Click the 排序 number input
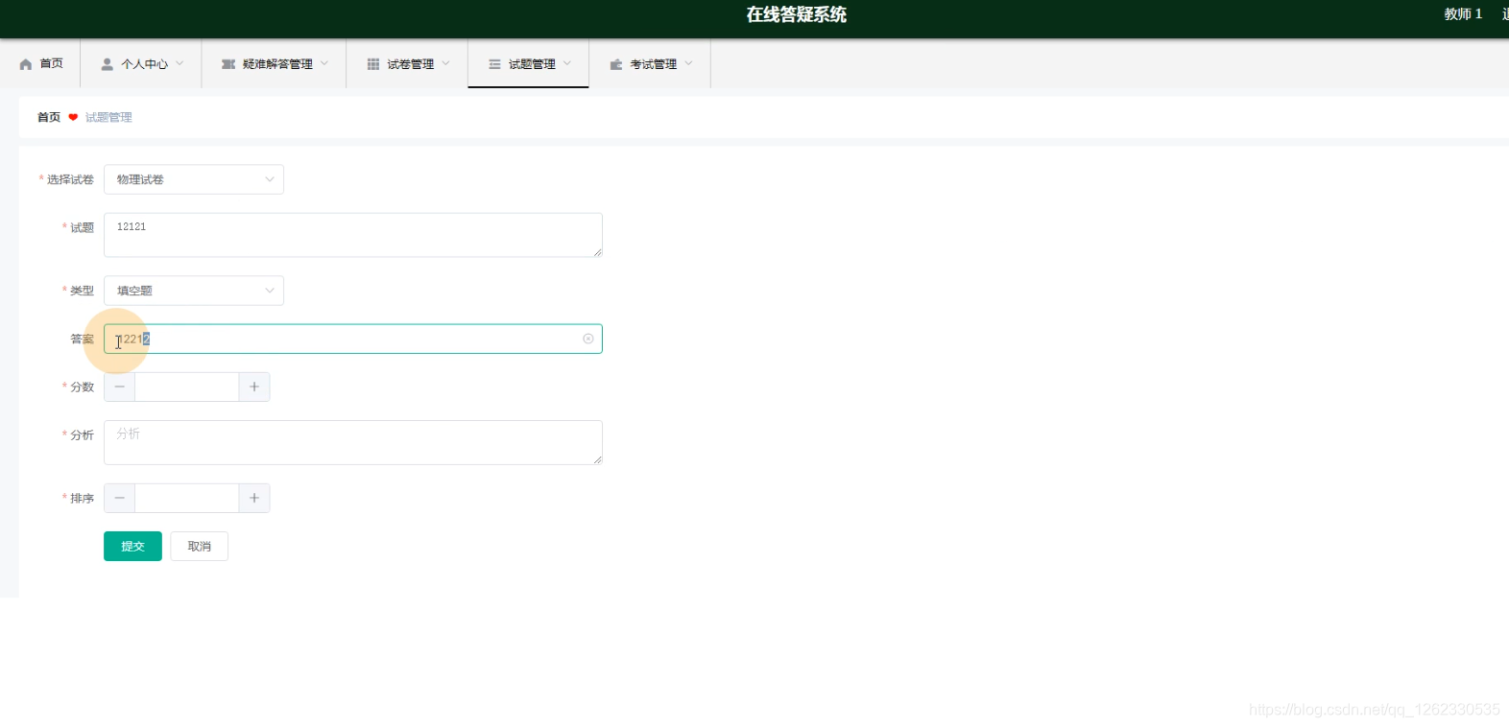The height and width of the screenshot is (727, 1509). pyautogui.click(x=187, y=498)
